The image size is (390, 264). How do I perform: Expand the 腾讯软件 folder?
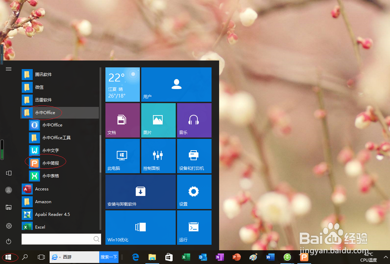click(x=60, y=75)
